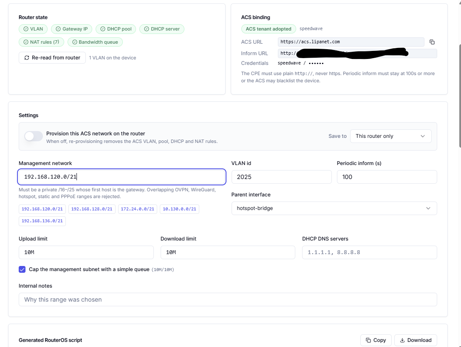This screenshot has width=461, height=347.
Task: Expand the Parent interface dropdown
Action: click(334, 208)
